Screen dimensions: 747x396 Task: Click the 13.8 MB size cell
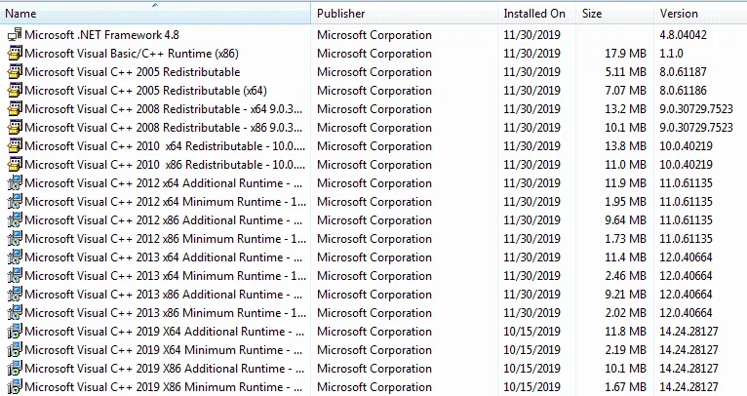(x=625, y=146)
